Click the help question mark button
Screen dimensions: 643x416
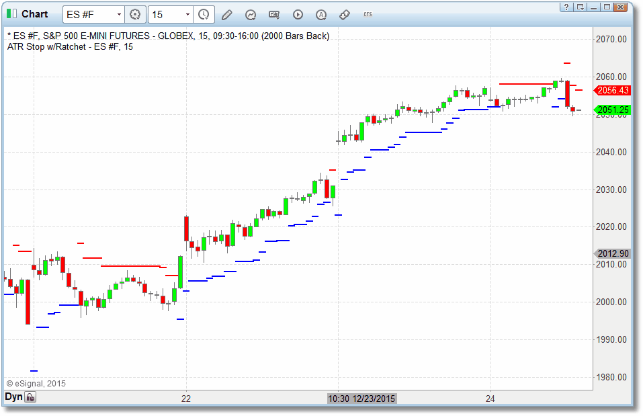tap(566, 7)
